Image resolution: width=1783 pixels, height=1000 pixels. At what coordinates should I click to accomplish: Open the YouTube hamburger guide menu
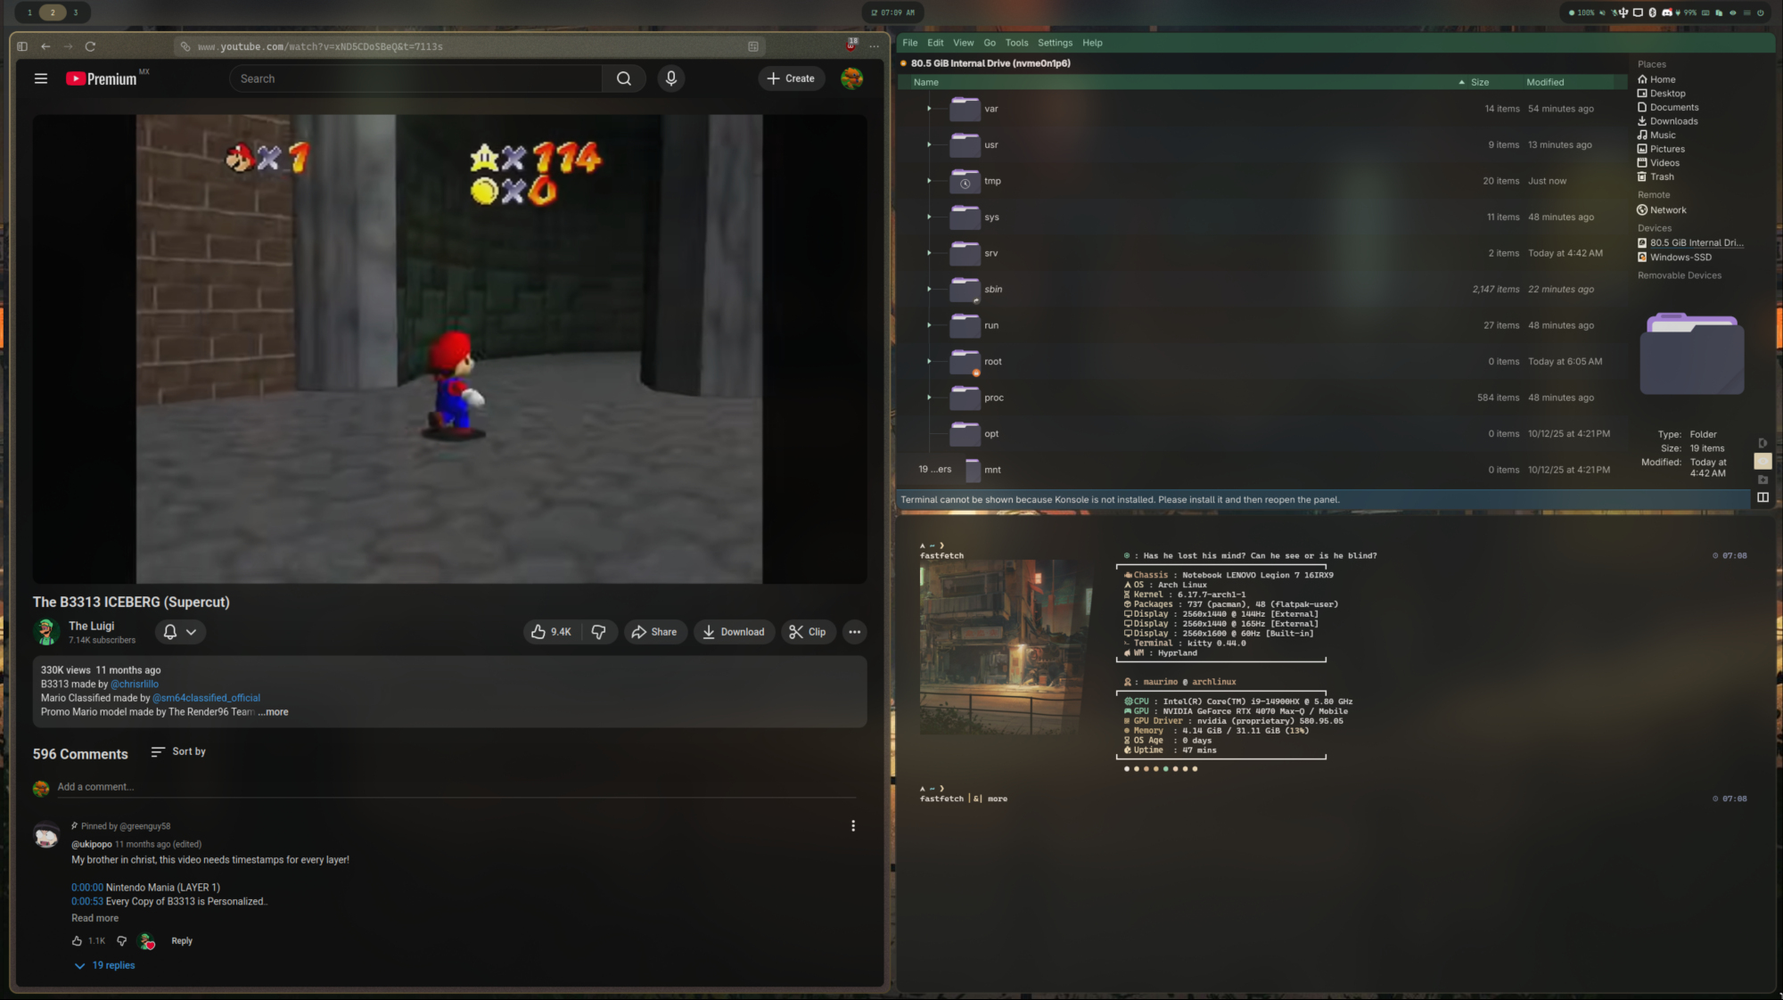[41, 78]
